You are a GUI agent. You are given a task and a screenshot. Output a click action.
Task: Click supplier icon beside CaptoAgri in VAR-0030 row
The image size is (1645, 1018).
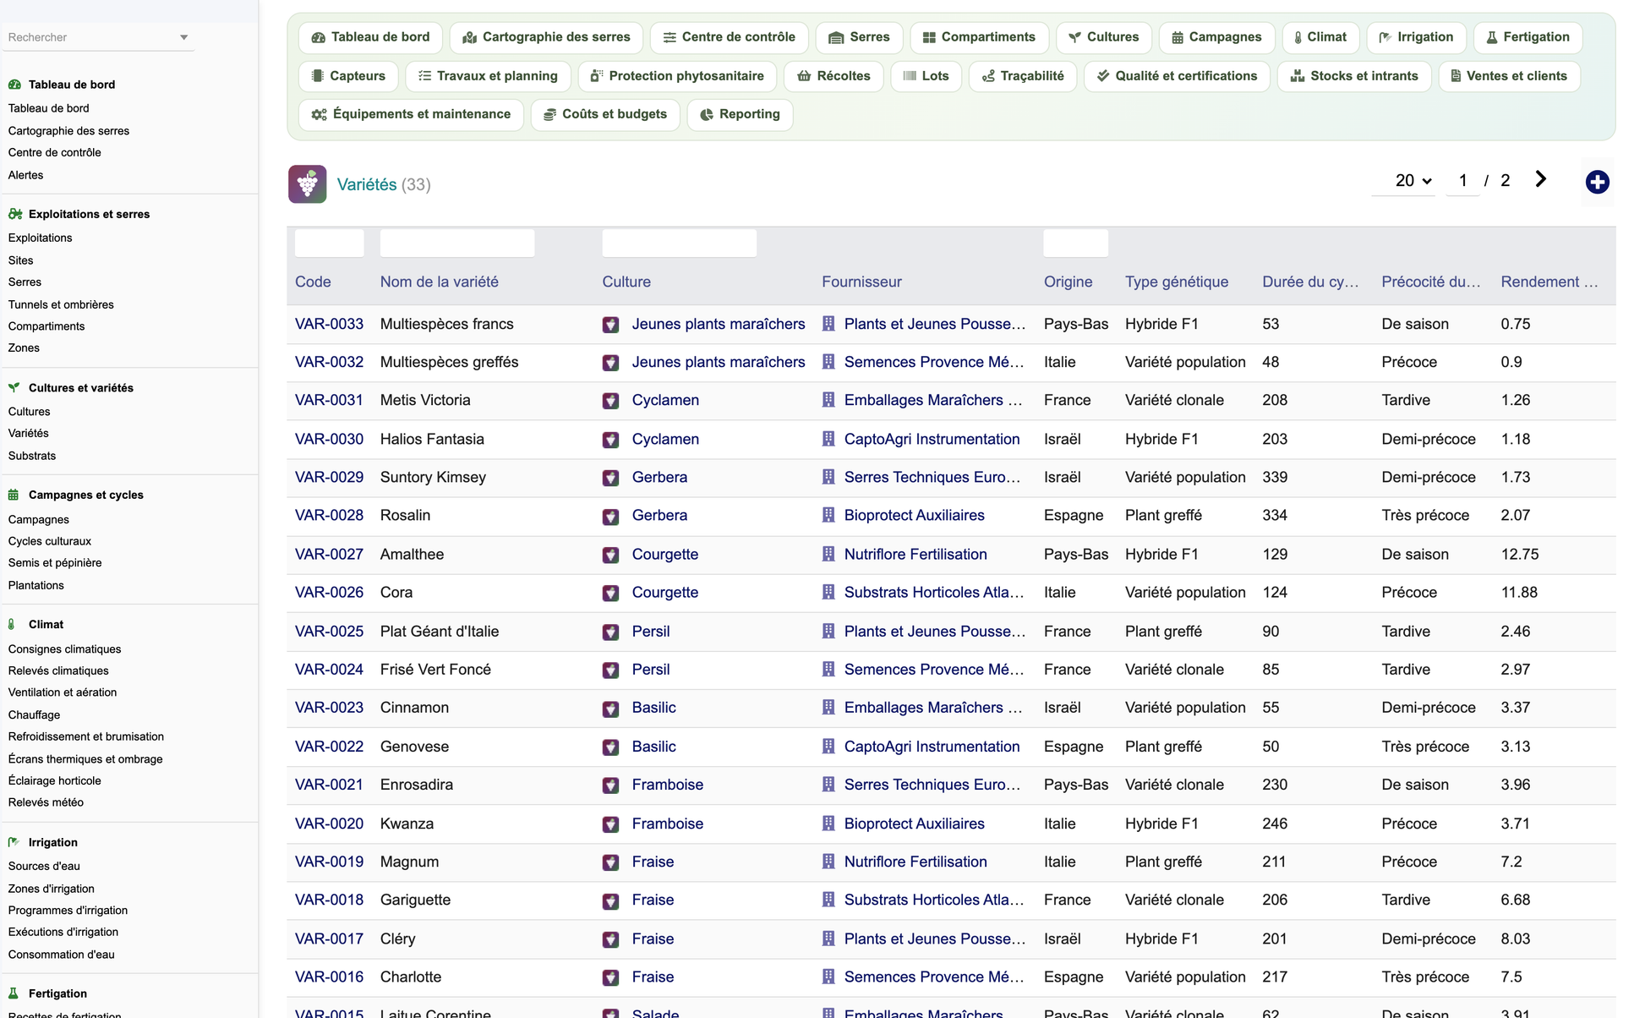[828, 439]
